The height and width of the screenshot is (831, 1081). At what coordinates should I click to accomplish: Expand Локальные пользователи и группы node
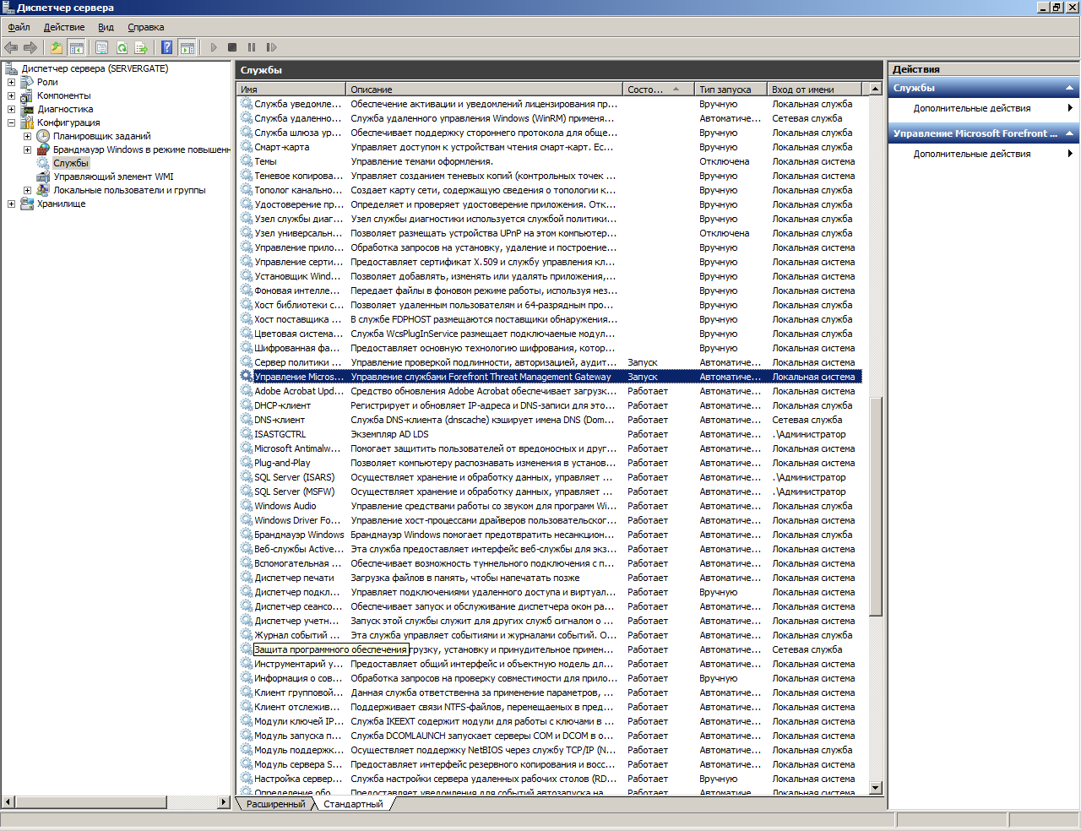pyautogui.click(x=27, y=191)
